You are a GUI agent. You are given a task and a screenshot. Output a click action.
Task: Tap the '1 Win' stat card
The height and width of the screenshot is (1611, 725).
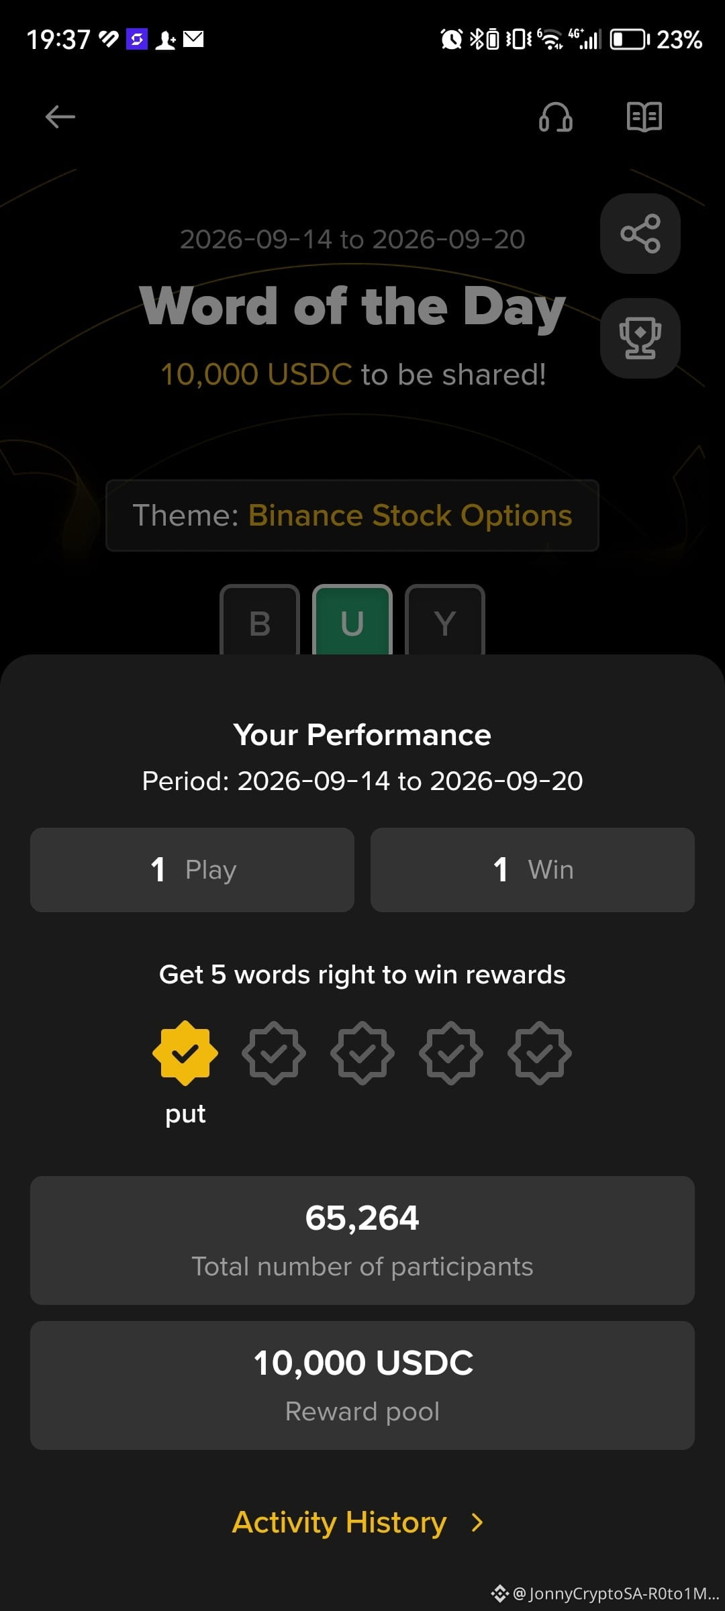[x=532, y=870]
